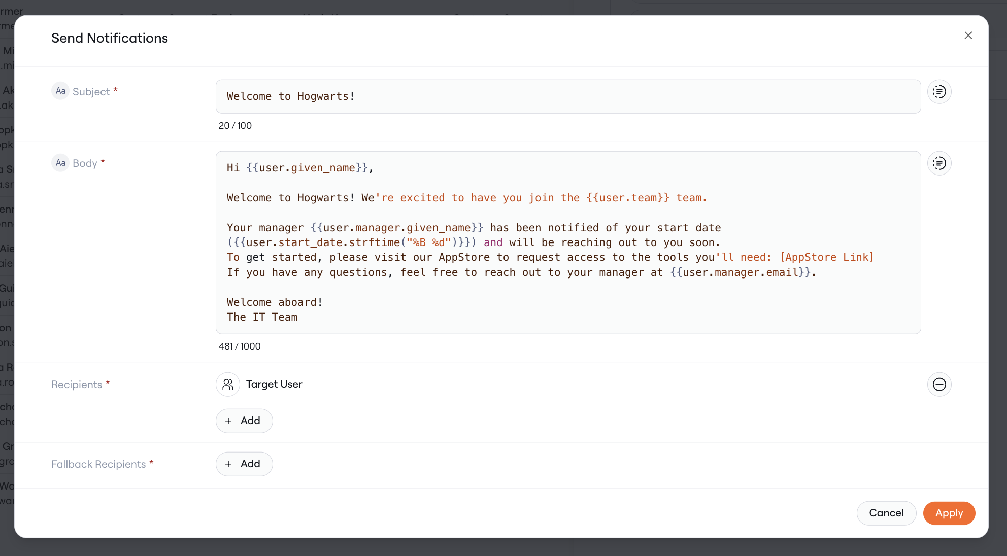1007x556 pixels.
Task: Click the Aa text icon next to Body
Action: tap(60, 163)
